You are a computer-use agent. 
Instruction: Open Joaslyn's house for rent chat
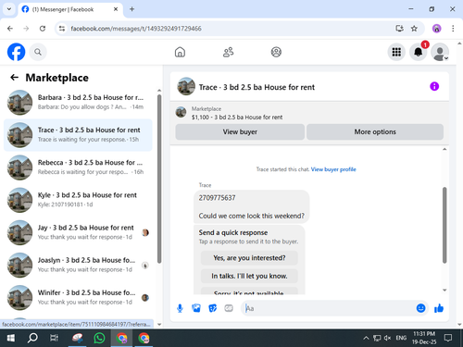[x=78, y=265]
